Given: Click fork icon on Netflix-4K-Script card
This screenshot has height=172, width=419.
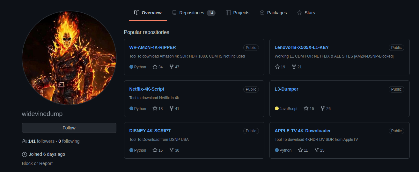Looking at the screenshot, I should coord(172,108).
